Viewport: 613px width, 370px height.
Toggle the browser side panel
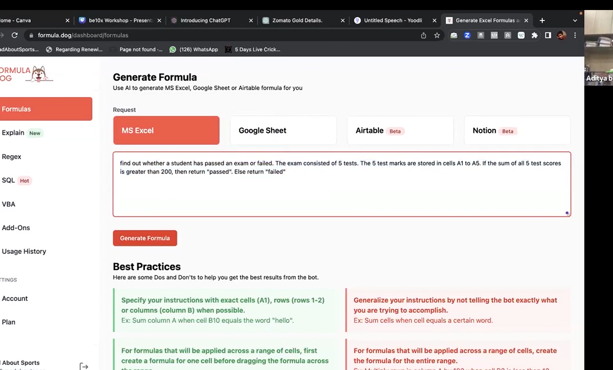pyautogui.click(x=548, y=35)
